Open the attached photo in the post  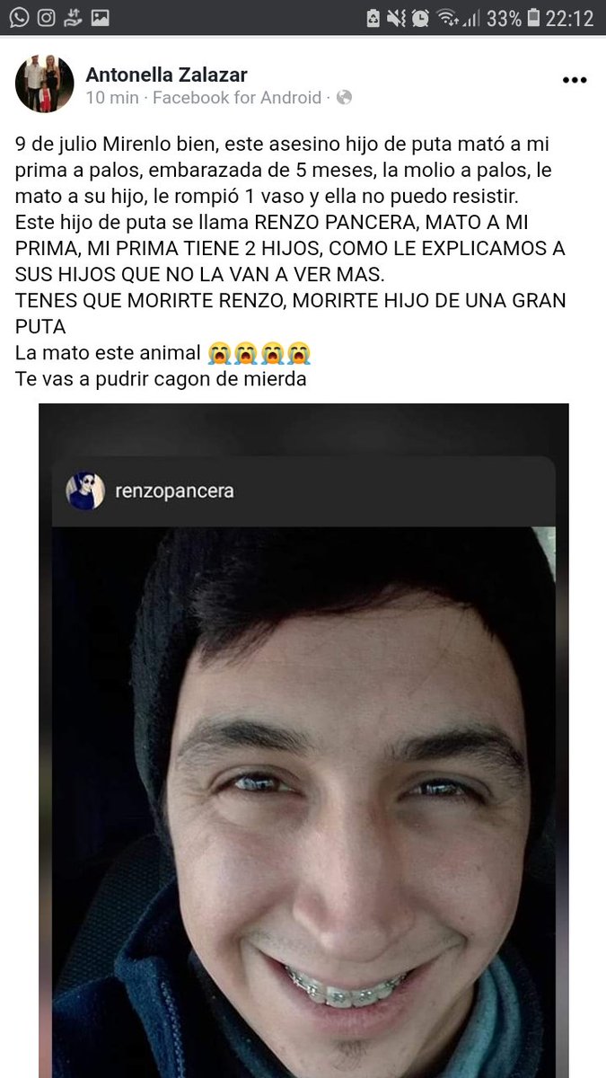[x=303, y=740]
